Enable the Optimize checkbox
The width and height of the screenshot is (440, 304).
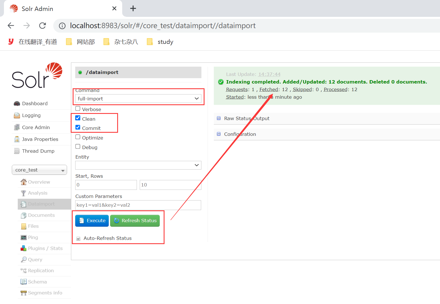(x=78, y=137)
